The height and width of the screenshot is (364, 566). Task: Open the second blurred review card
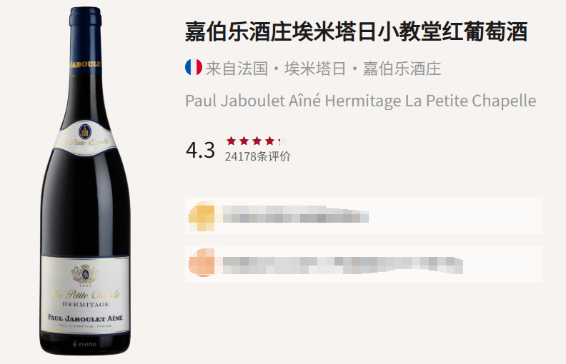tap(364, 264)
